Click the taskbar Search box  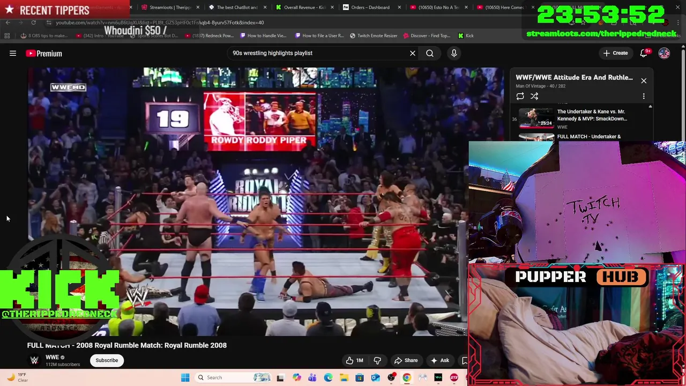click(x=233, y=377)
